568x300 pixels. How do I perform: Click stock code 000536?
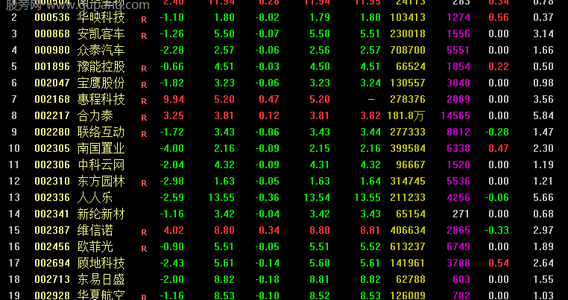tap(52, 17)
